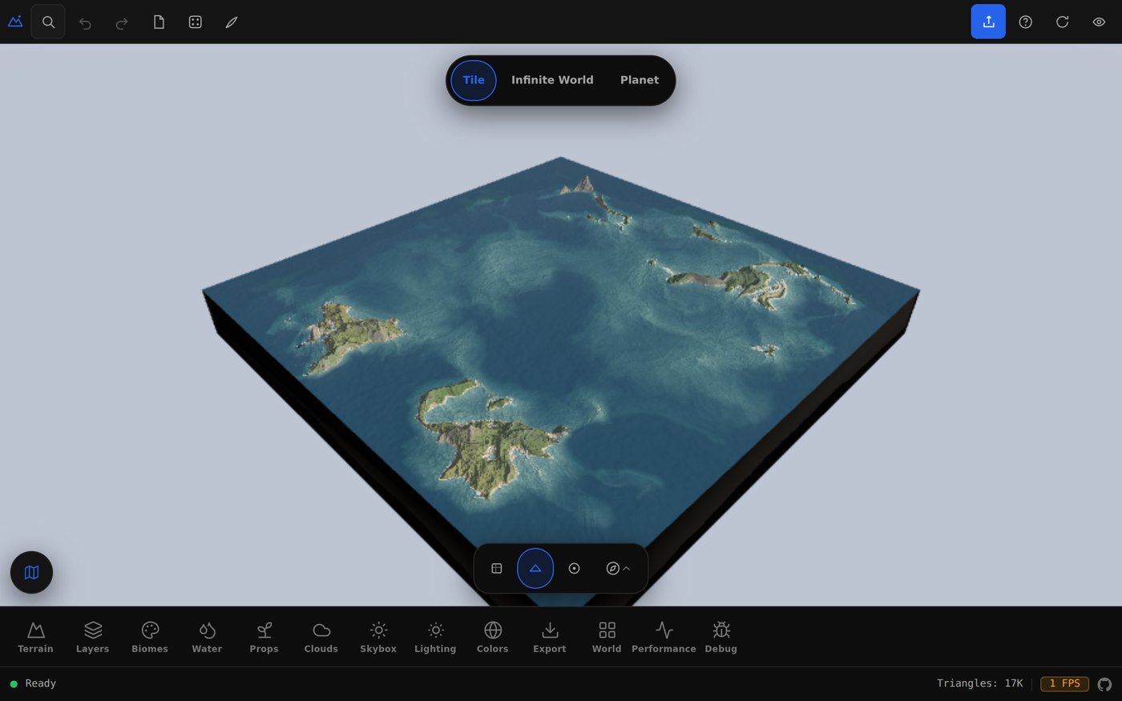This screenshot has height=701, width=1122.
Task: Click the GitHub icon in status bar
Action: 1104,684
